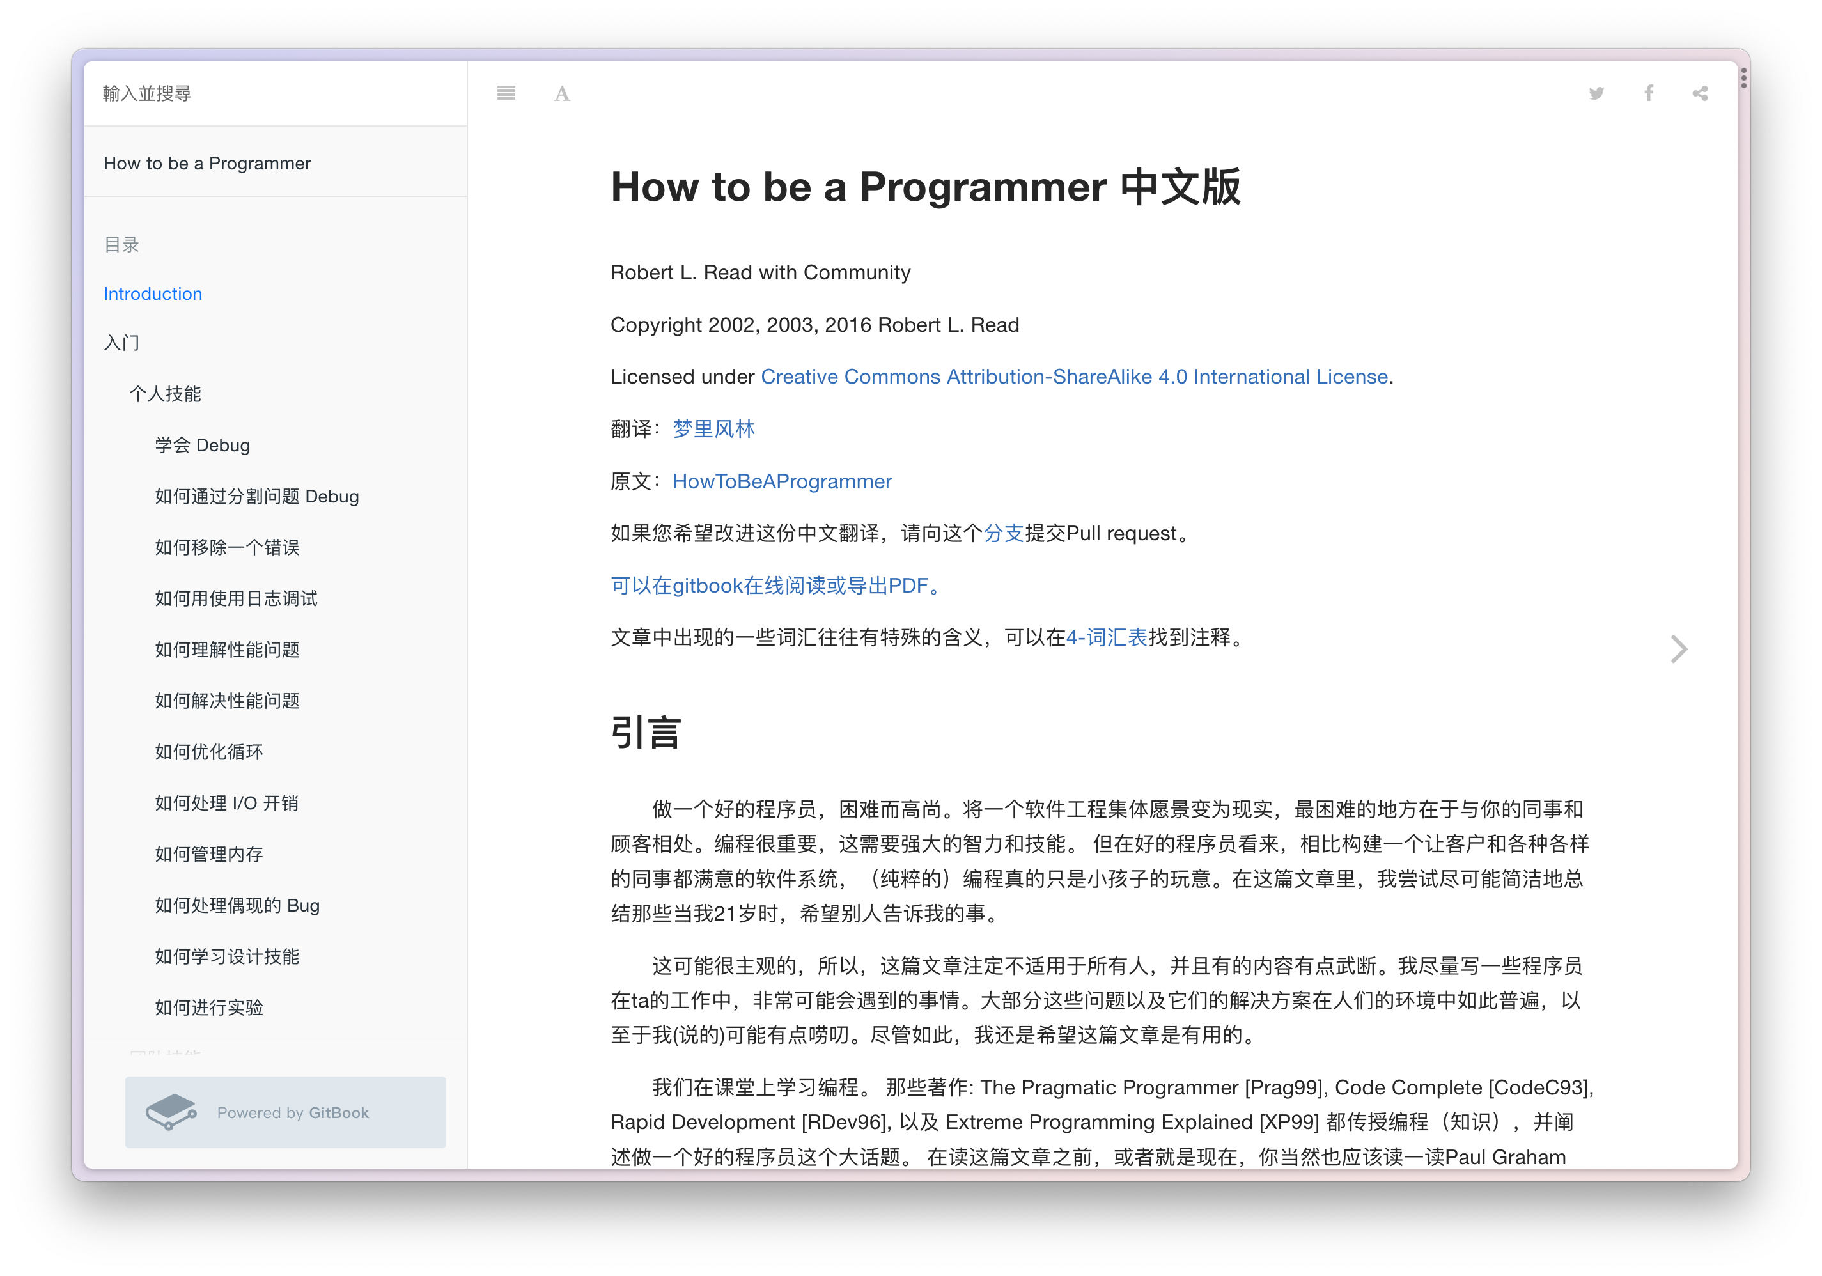Open the HowToBeAProgrammer original link
Image resolution: width=1822 pixels, height=1276 pixels.
[x=782, y=481]
